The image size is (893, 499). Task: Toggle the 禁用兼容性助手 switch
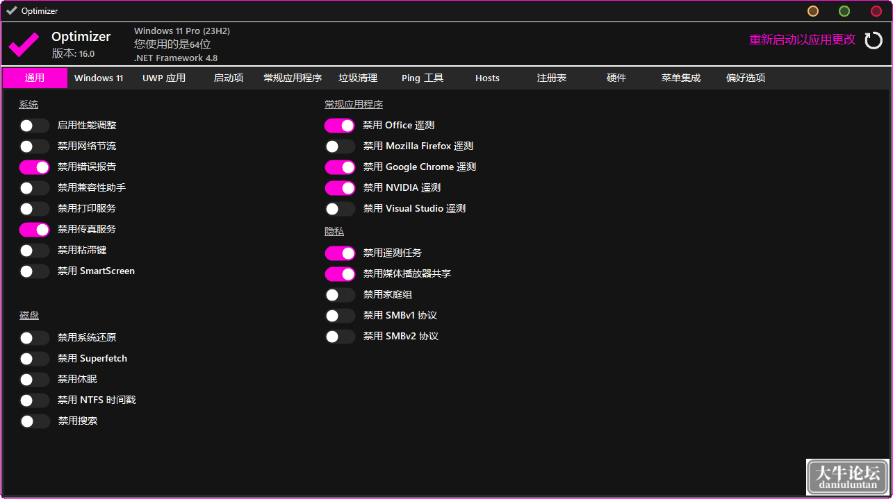(34, 188)
